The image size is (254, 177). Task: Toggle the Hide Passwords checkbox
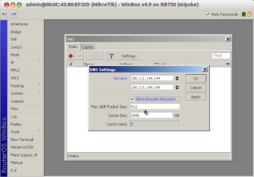pos(208,14)
